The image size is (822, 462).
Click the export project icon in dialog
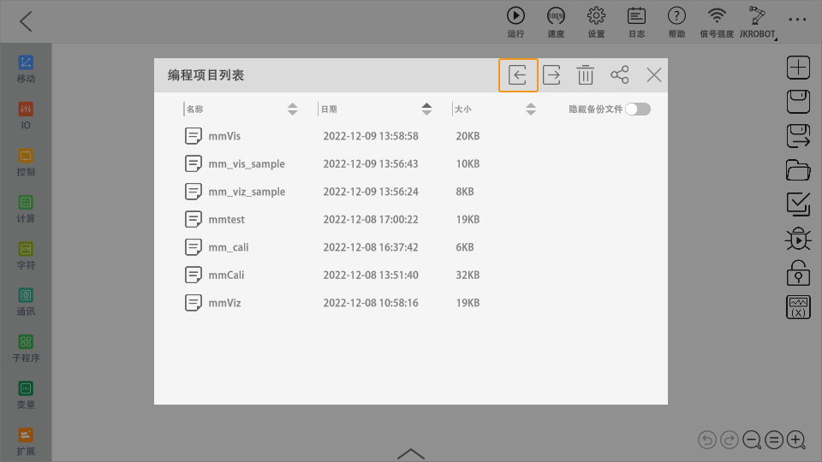pos(551,75)
